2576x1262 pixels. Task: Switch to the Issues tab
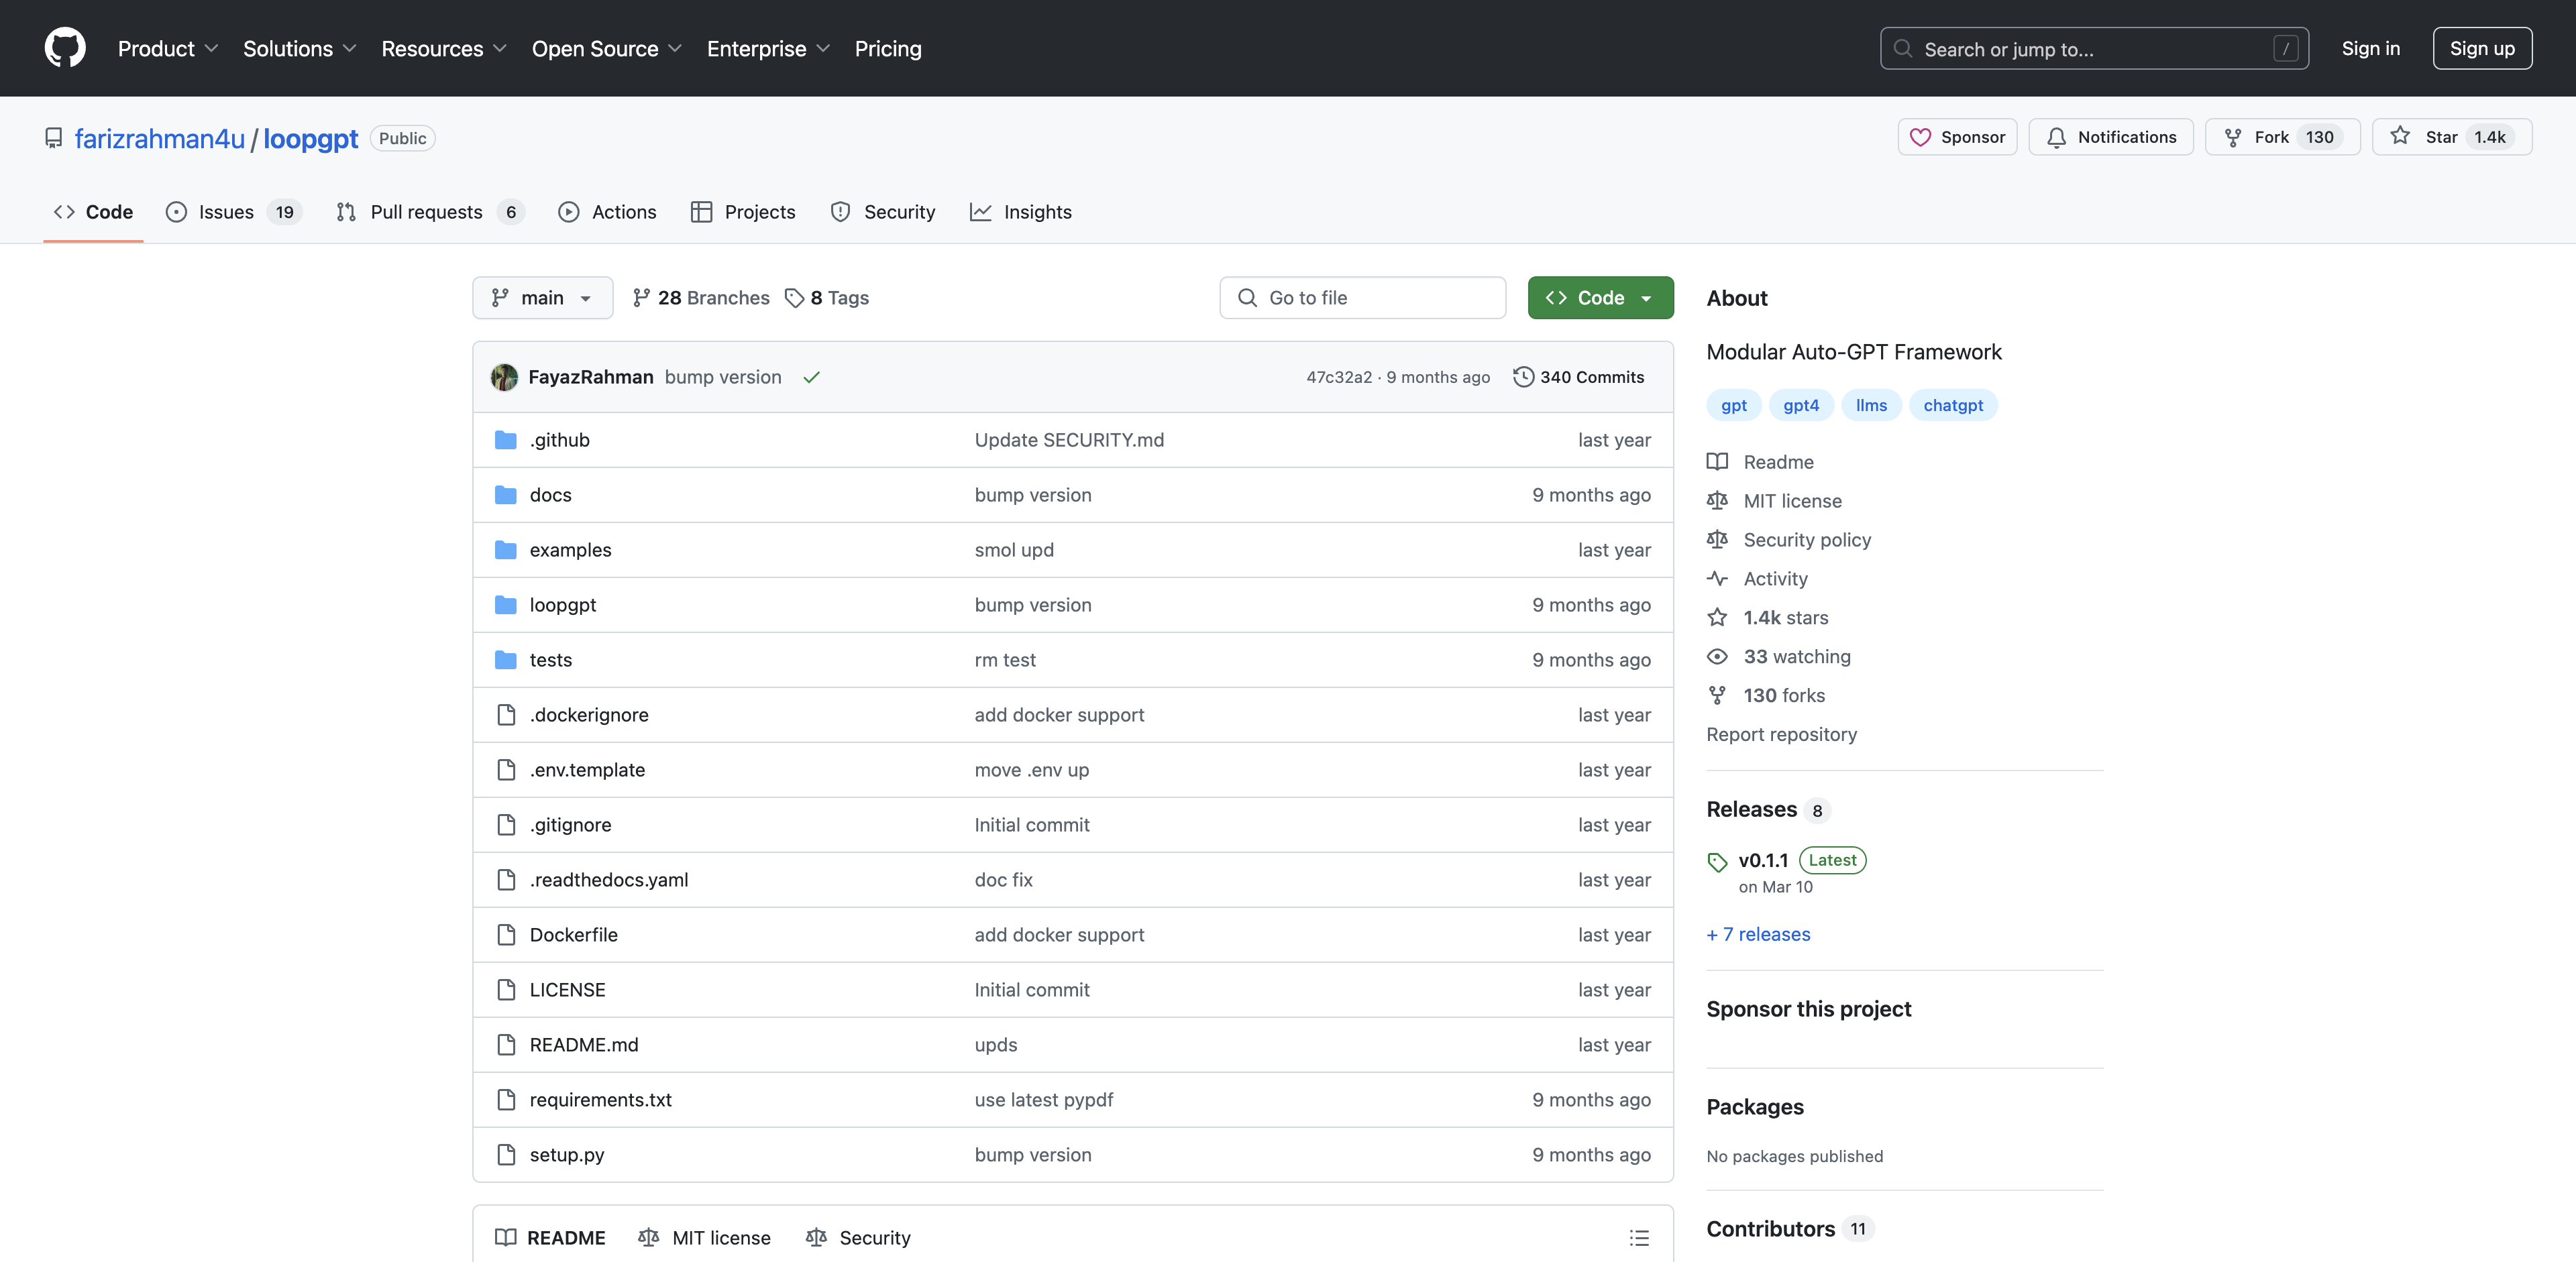233,212
